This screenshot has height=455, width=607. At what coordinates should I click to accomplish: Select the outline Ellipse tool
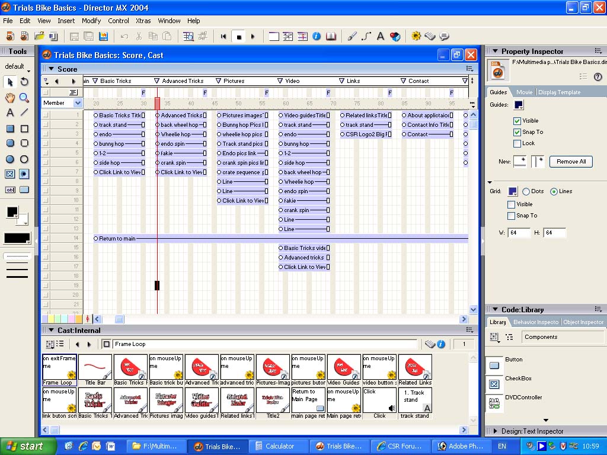pos(24,159)
